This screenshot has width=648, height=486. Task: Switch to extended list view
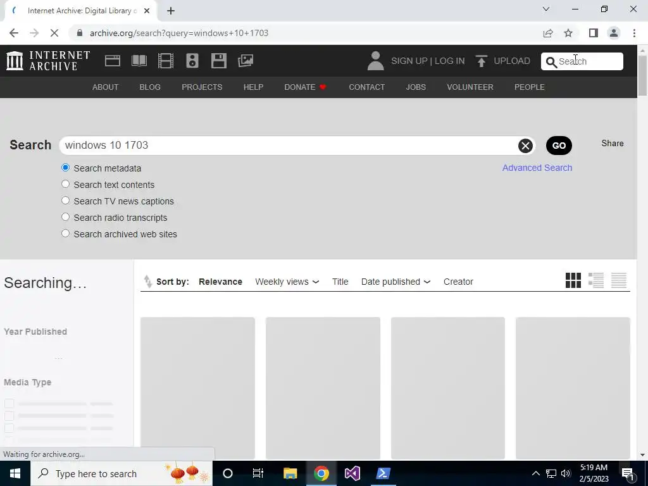click(596, 280)
